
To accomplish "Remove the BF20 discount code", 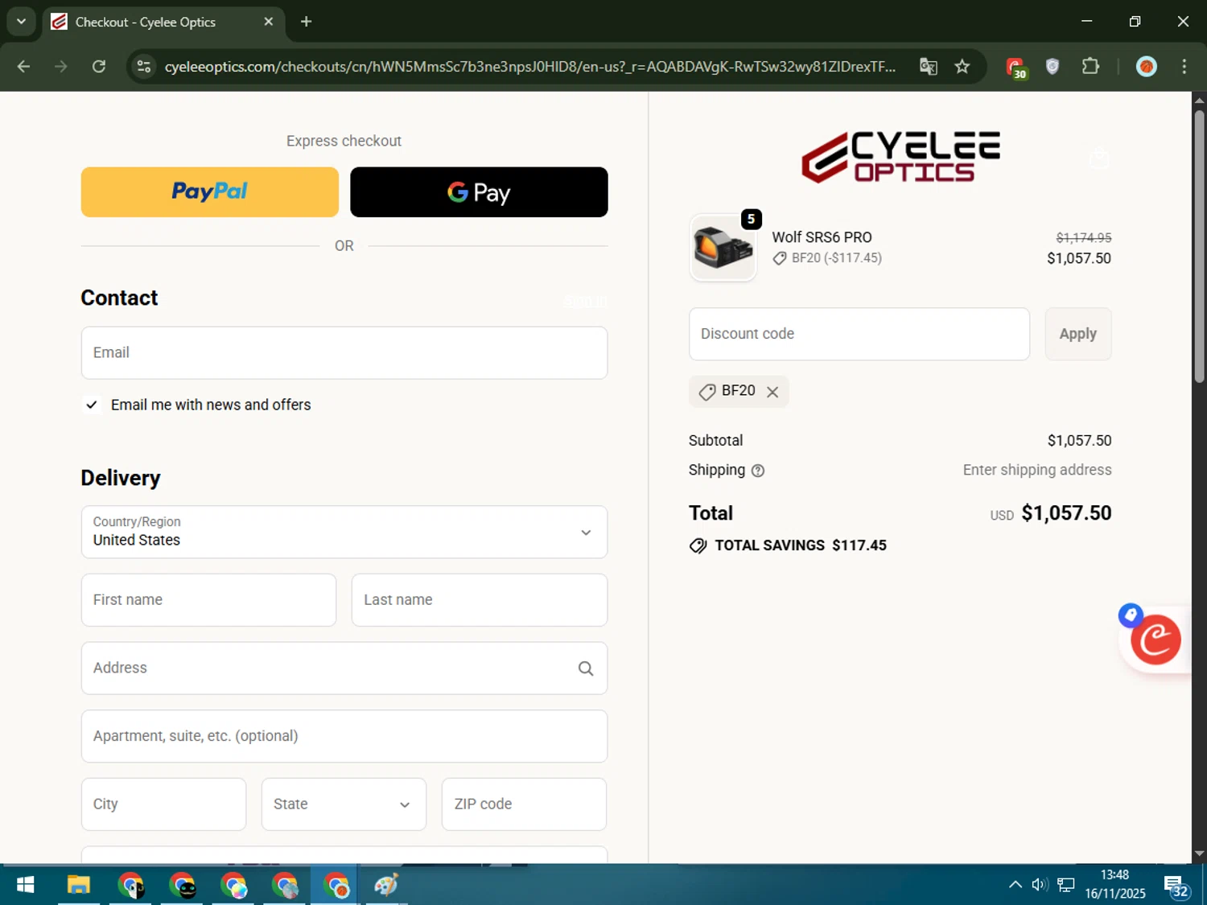I will [x=772, y=392].
